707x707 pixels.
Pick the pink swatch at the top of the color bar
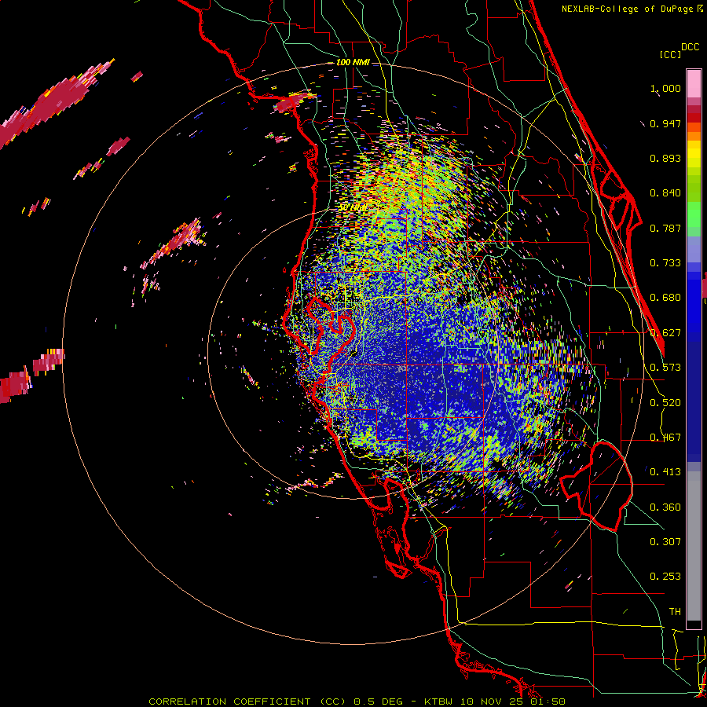click(x=694, y=83)
